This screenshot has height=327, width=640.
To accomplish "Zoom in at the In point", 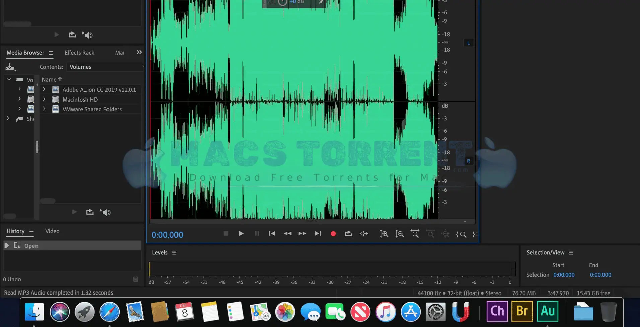I will pos(461,234).
